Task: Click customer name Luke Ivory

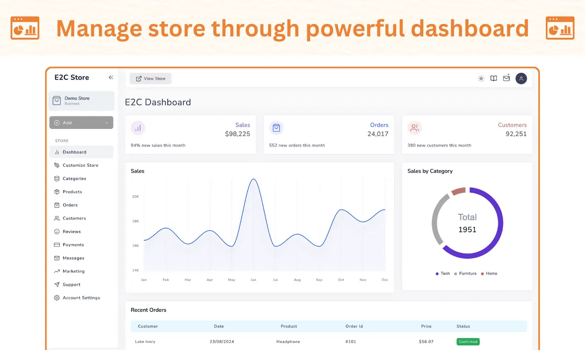Action: [145, 342]
